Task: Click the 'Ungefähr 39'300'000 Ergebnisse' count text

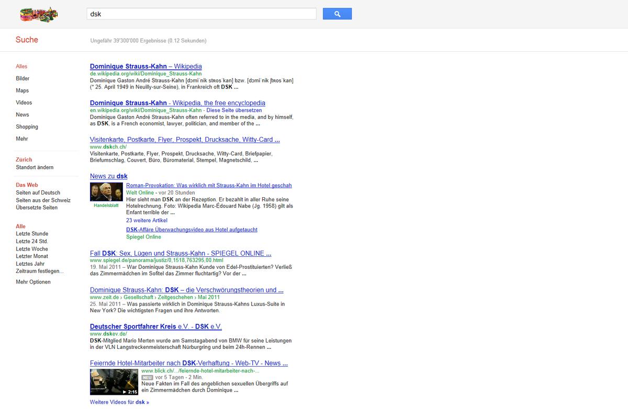Action: click(x=149, y=40)
